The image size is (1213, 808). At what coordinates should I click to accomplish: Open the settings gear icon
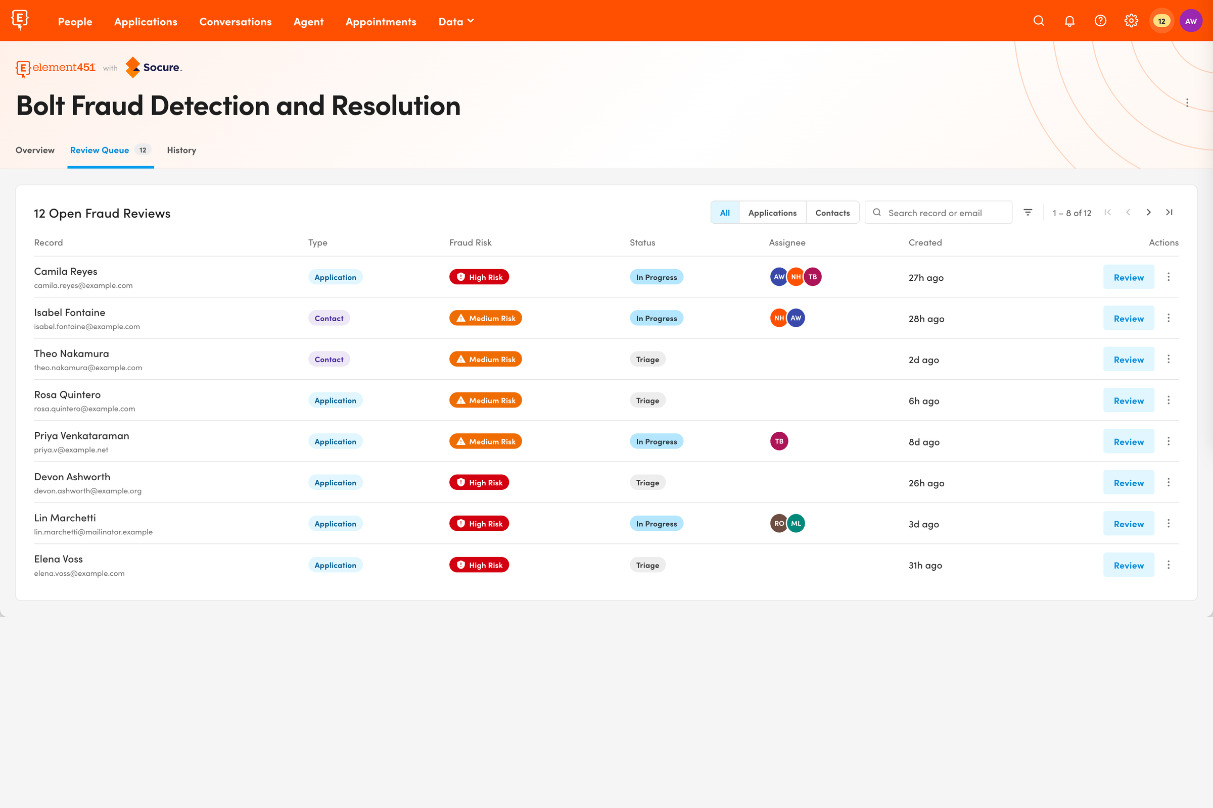(1131, 21)
